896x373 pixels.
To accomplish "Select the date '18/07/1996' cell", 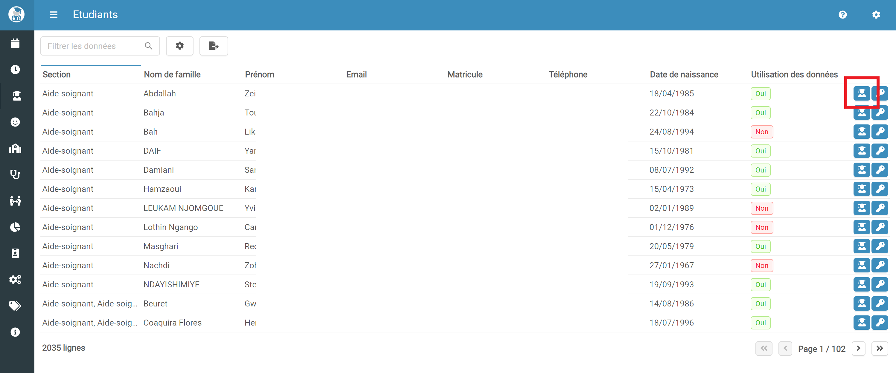I will click(x=671, y=322).
